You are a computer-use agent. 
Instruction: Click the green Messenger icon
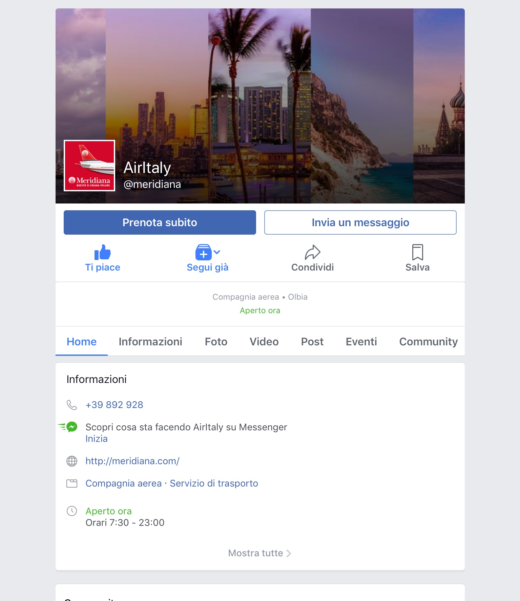[x=71, y=427]
